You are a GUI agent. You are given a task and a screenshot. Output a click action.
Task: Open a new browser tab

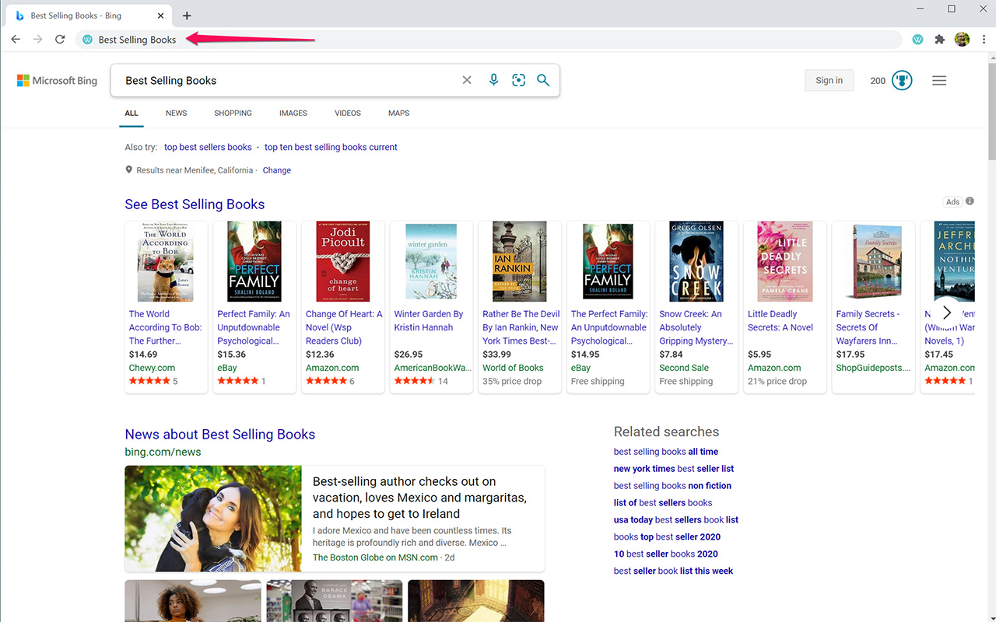tap(187, 16)
